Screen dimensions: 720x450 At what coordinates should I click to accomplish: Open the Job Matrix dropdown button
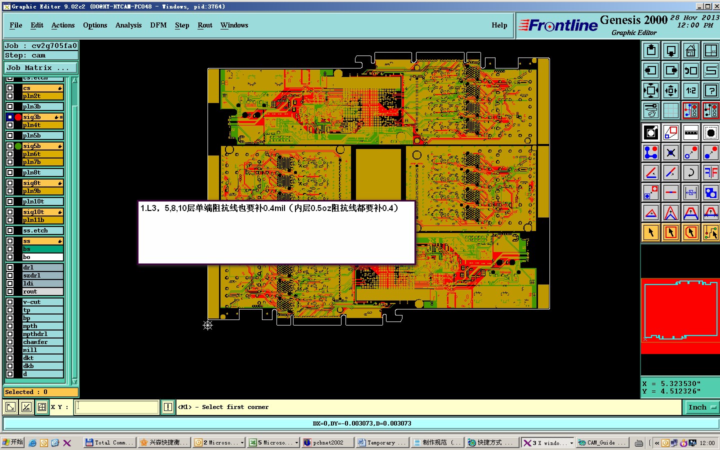(41, 67)
